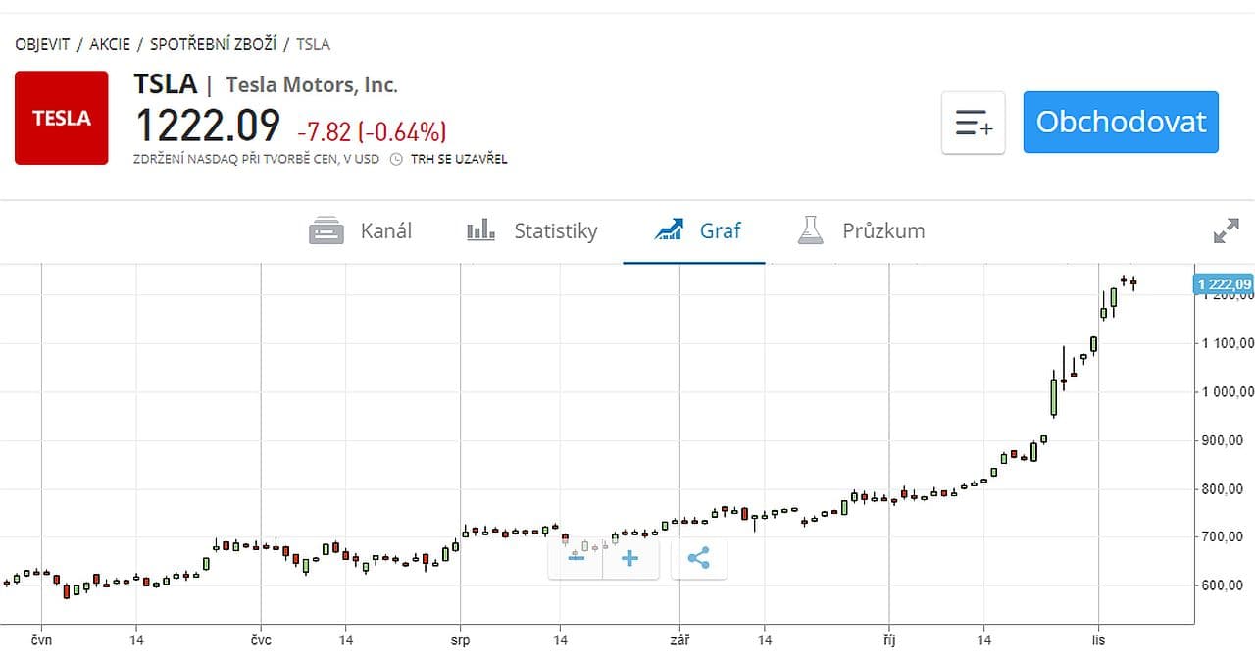Select the Kanál tab label
Screen dimensions: 1255x661
pyautogui.click(x=386, y=231)
